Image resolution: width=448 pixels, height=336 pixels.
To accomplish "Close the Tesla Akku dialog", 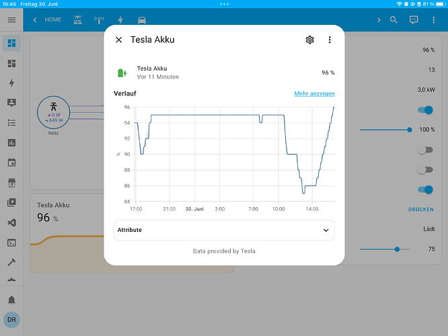I will pos(119,40).
